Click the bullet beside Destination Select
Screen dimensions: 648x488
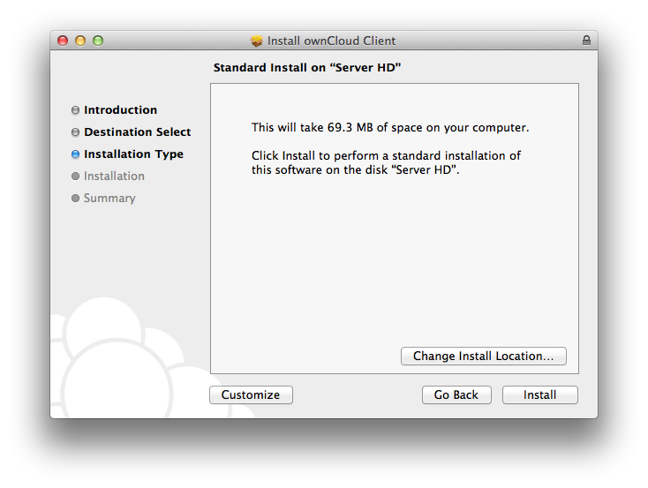75,132
